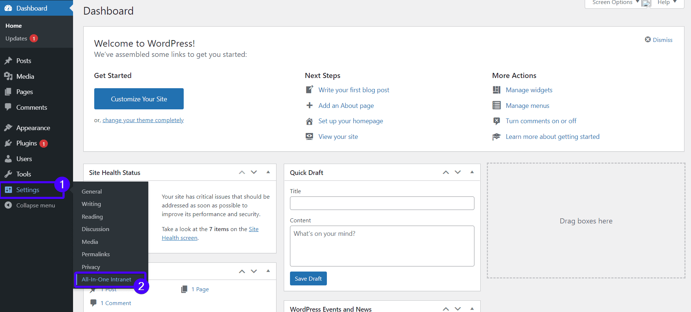Click the Dismiss X icon

click(x=648, y=39)
